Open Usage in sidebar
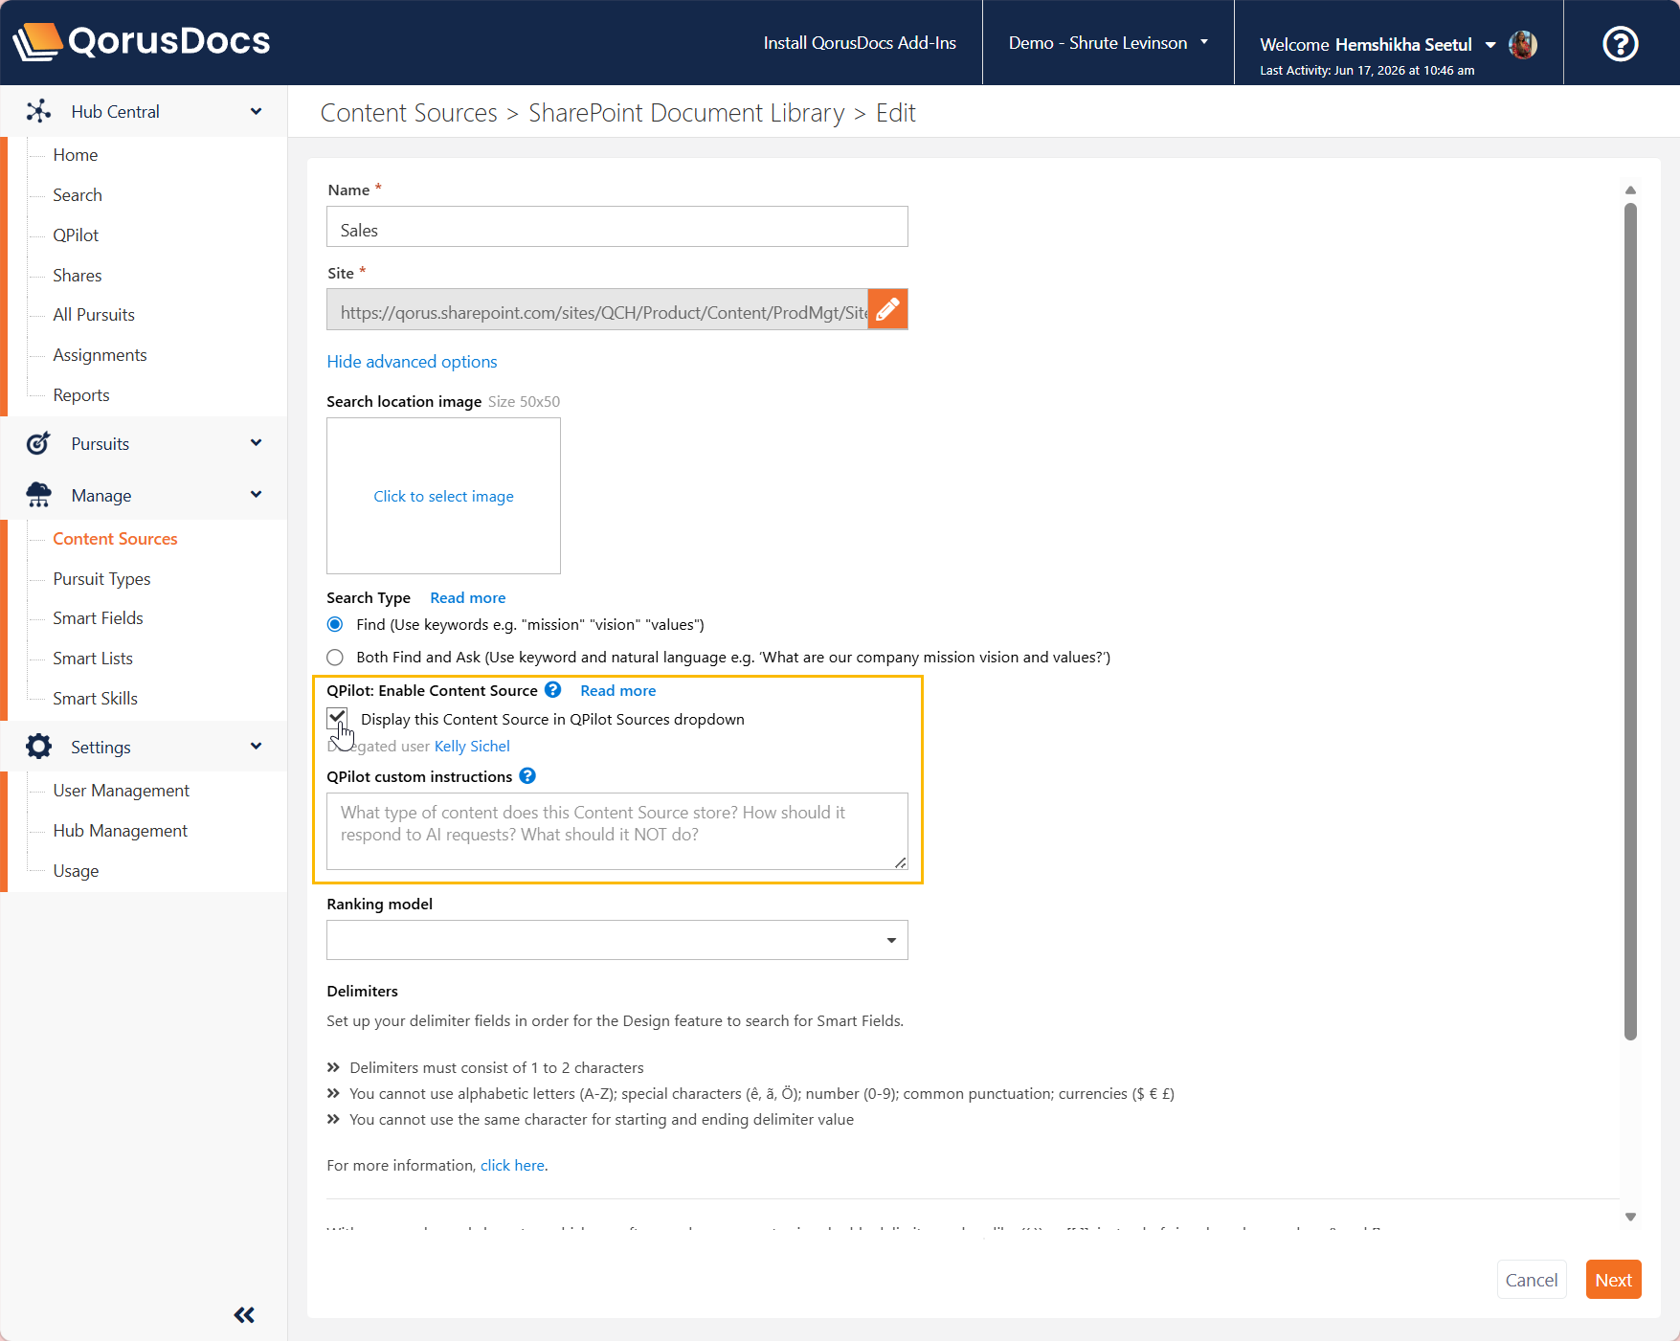The height and width of the screenshot is (1341, 1680). click(x=76, y=871)
